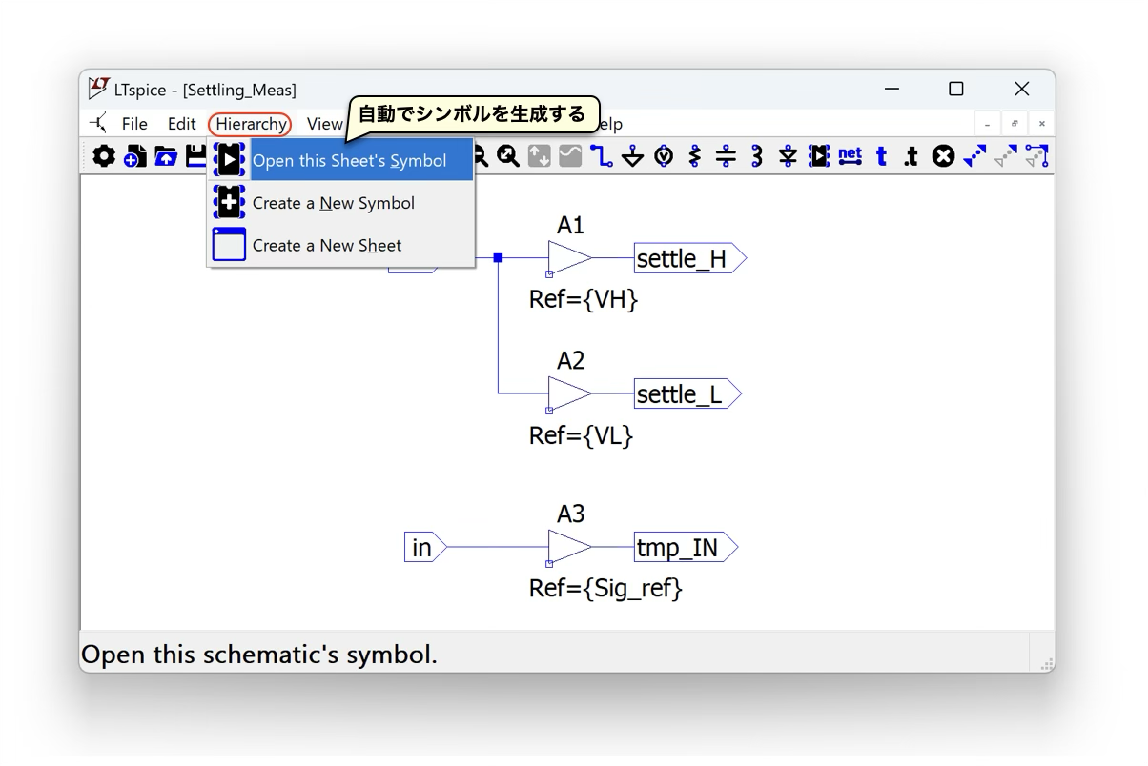This screenshot has width=1148, height=766.
Task: Choose Create a New Symbol
Action: point(341,203)
